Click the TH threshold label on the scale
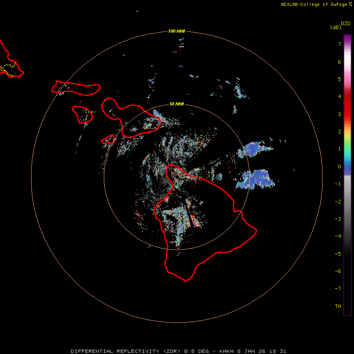This screenshot has height=354, width=354. click(x=338, y=306)
